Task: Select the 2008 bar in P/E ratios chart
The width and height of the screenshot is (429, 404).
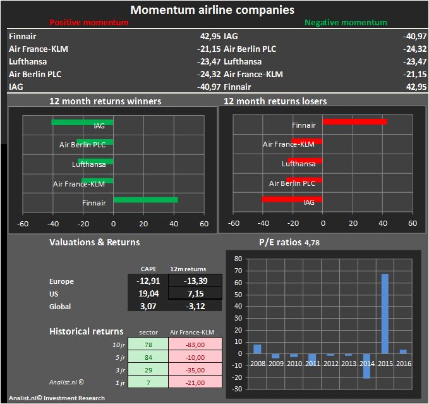Action: coord(257,349)
